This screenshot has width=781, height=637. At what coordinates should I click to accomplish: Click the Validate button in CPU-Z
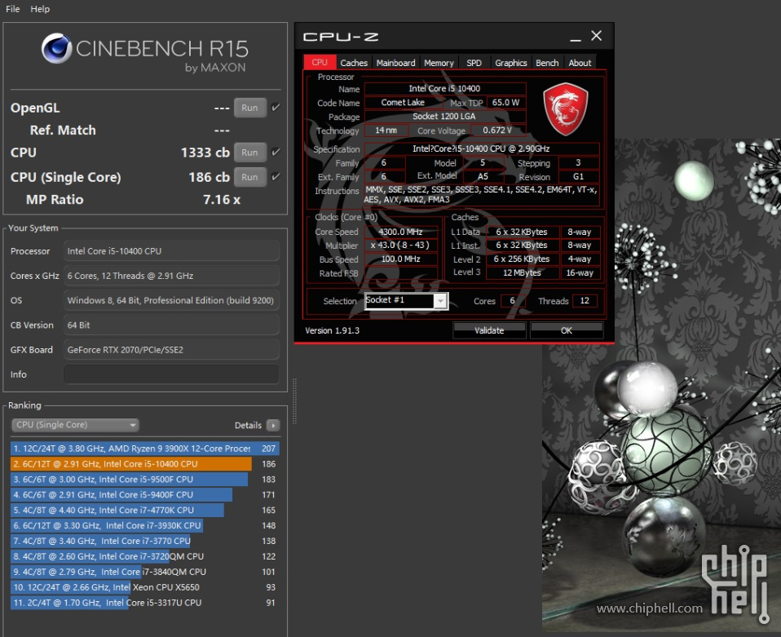tap(489, 330)
